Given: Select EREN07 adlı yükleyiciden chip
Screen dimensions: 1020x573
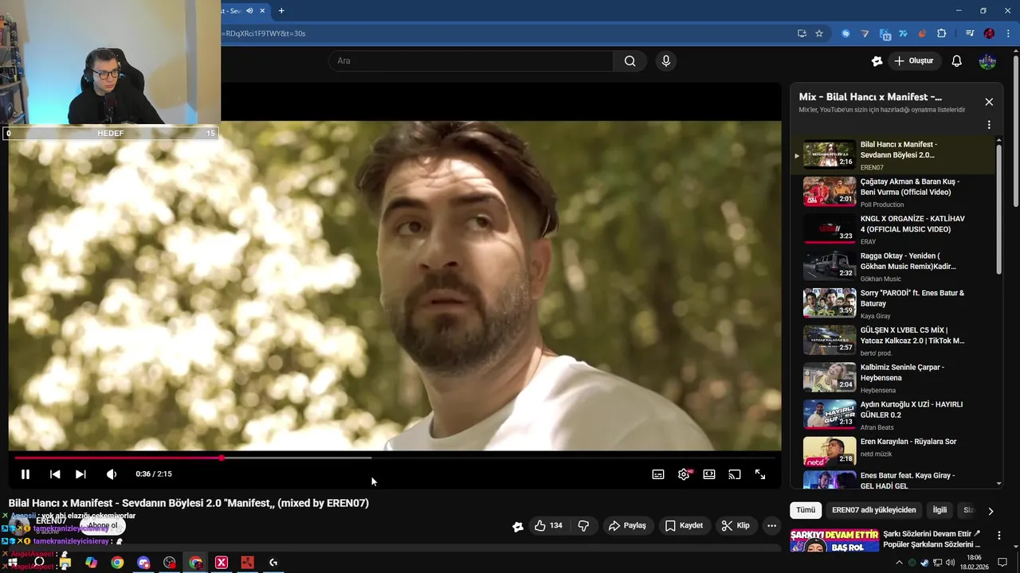Looking at the screenshot, I should pos(873,510).
